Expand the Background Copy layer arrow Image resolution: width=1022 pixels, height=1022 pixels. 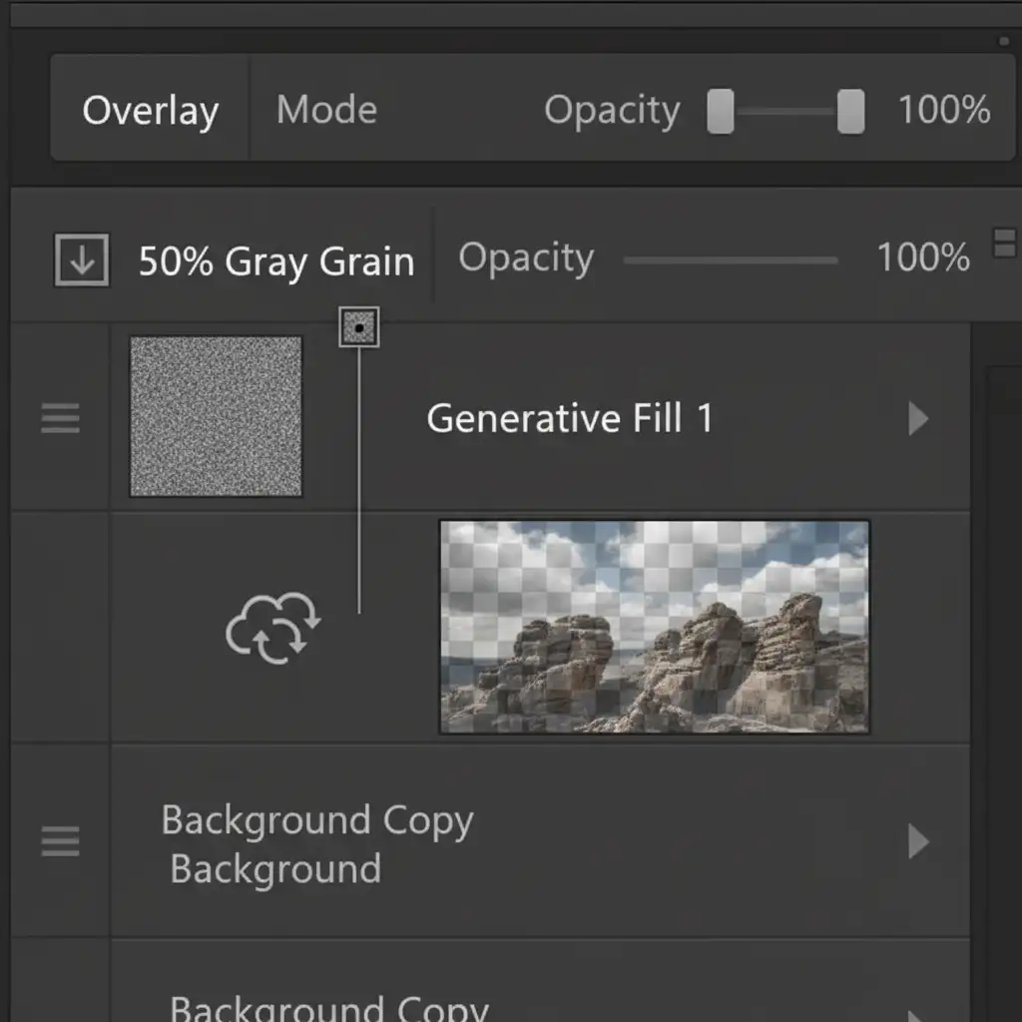918,843
